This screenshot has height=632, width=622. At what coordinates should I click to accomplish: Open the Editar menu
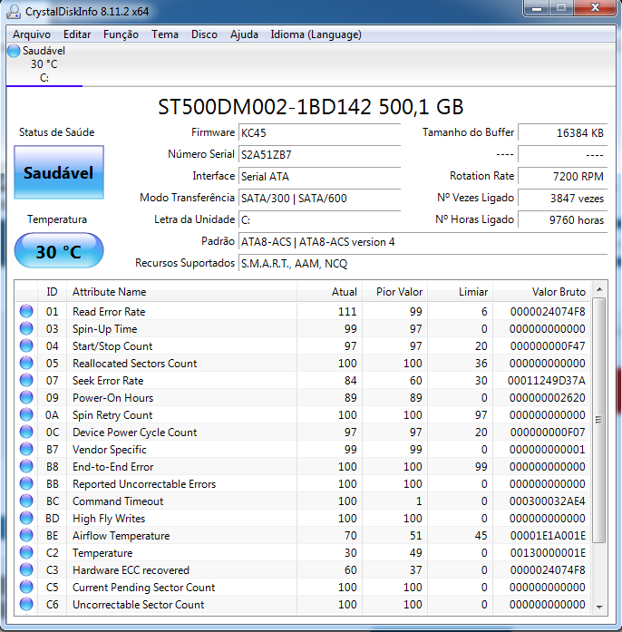click(77, 34)
